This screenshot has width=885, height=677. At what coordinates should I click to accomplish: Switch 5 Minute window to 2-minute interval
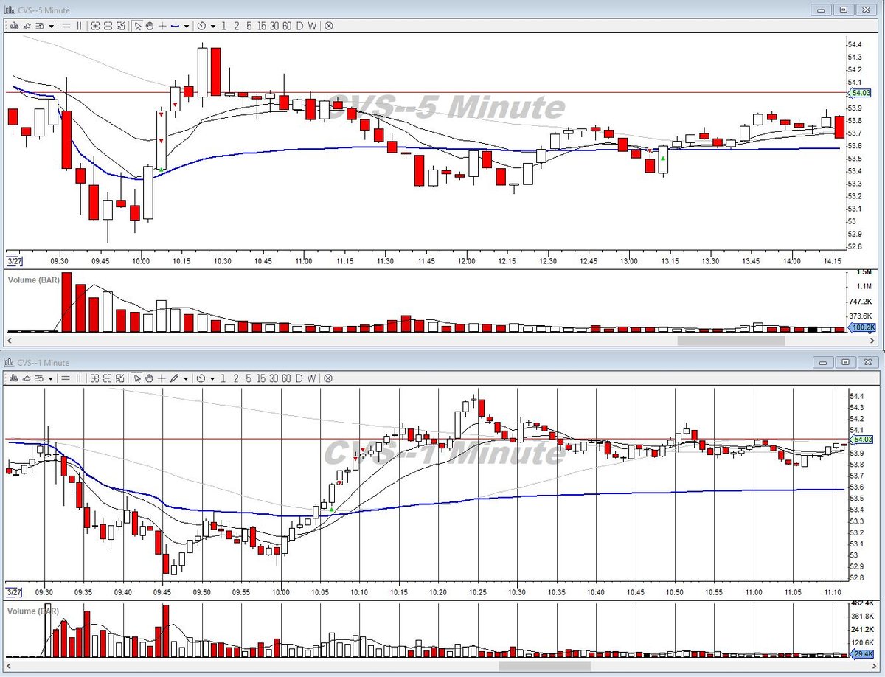pyautogui.click(x=237, y=26)
